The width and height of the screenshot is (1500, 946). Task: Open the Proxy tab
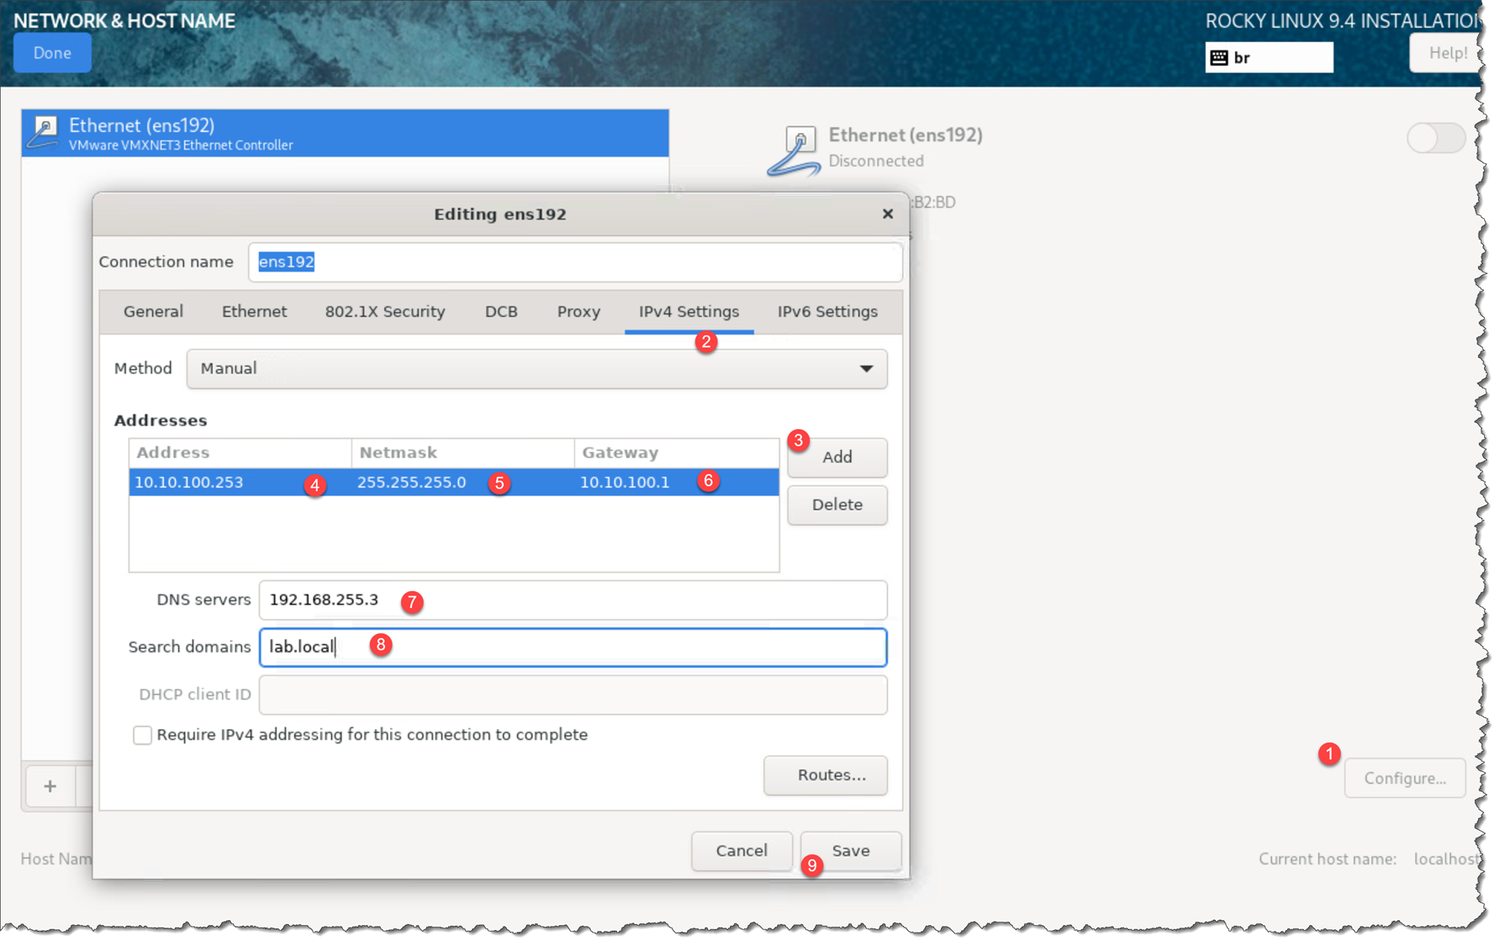click(x=578, y=312)
